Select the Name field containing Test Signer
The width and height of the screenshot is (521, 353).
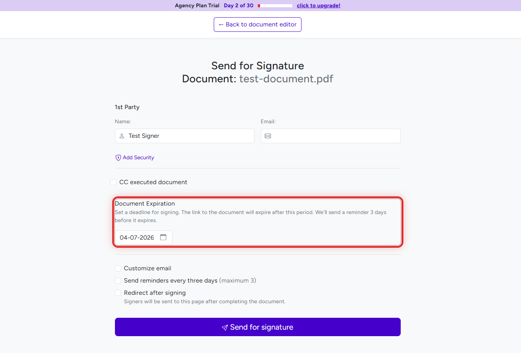185,136
